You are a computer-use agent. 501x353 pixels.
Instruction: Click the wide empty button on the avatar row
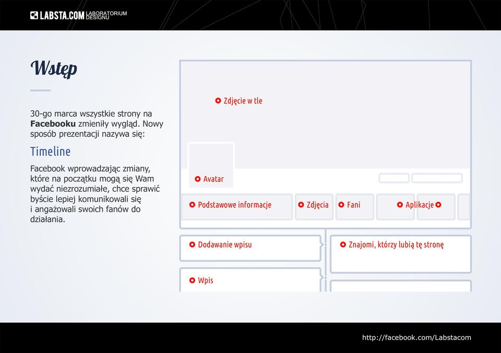click(437, 178)
